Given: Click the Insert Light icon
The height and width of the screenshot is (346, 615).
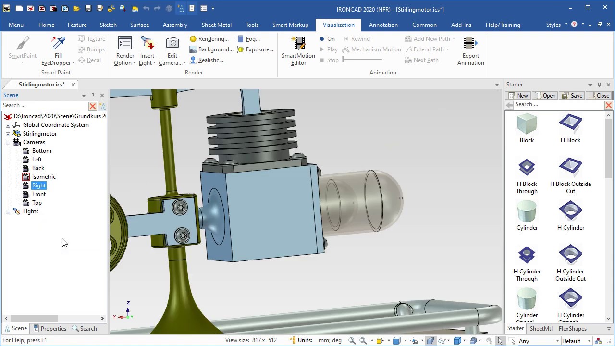Looking at the screenshot, I should pyautogui.click(x=148, y=43).
